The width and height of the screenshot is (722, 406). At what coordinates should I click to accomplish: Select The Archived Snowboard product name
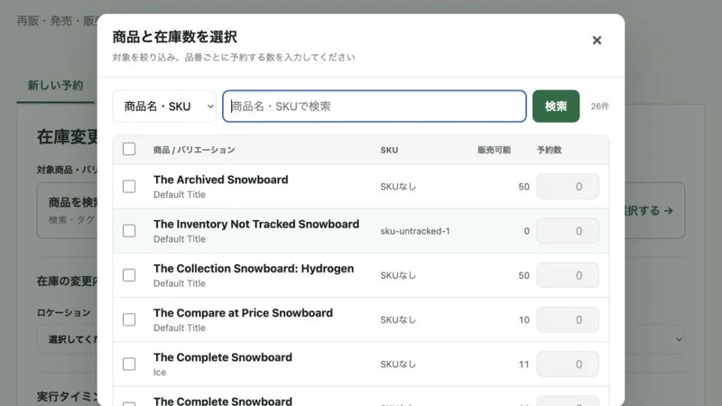click(x=220, y=180)
